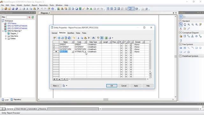
Task: Select the Grabber hand tool in Toolbox
Action: pyautogui.click(x=185, y=25)
